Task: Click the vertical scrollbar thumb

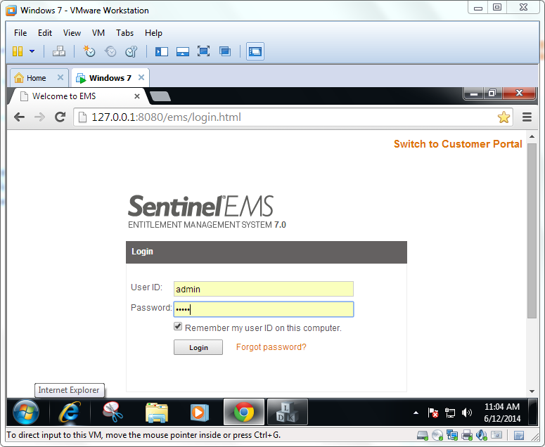Action: point(532,231)
